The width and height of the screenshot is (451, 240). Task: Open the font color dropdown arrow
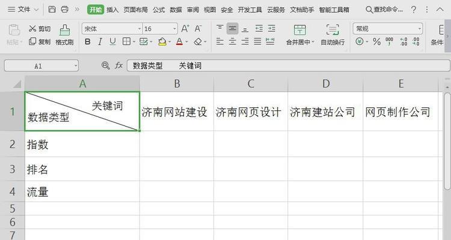tap(187, 42)
